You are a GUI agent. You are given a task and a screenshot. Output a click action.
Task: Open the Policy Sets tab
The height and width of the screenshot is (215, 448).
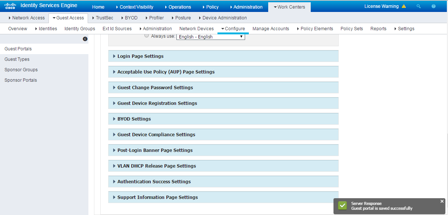(352, 29)
